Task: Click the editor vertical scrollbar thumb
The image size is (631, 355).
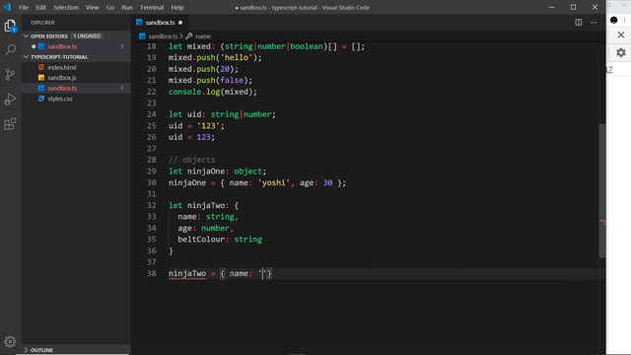Action: (602, 191)
